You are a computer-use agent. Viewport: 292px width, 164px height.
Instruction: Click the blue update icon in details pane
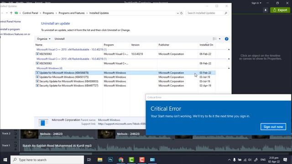[43, 123]
